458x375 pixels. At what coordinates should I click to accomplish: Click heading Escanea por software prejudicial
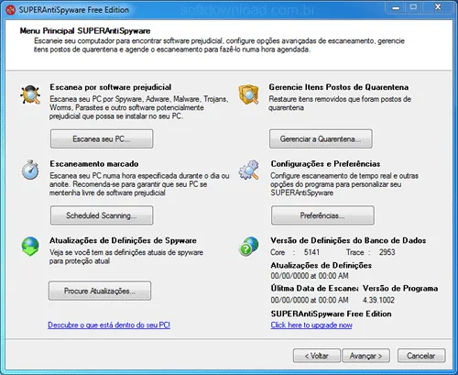111,87
